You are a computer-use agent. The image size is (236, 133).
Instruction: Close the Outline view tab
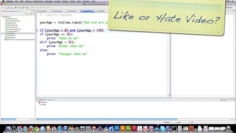[x=55, y=100]
